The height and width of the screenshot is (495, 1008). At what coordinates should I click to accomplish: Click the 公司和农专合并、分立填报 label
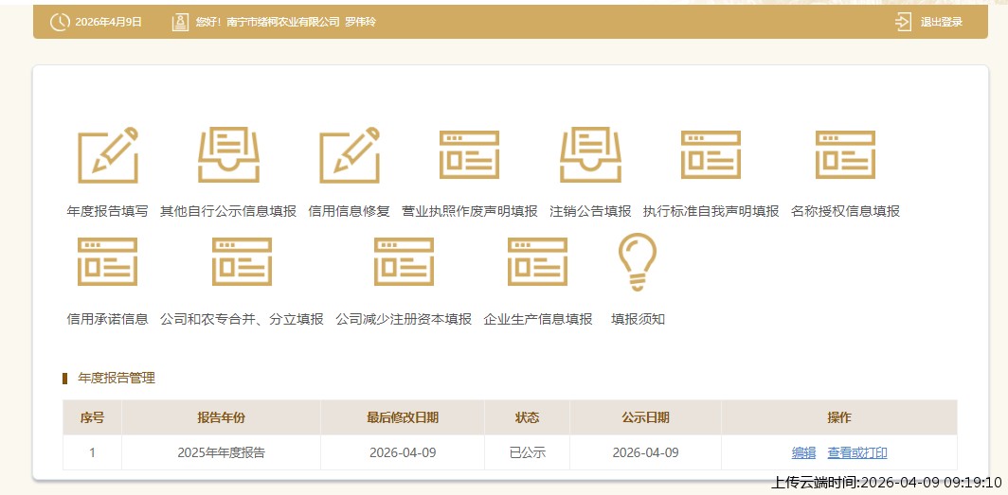(242, 319)
